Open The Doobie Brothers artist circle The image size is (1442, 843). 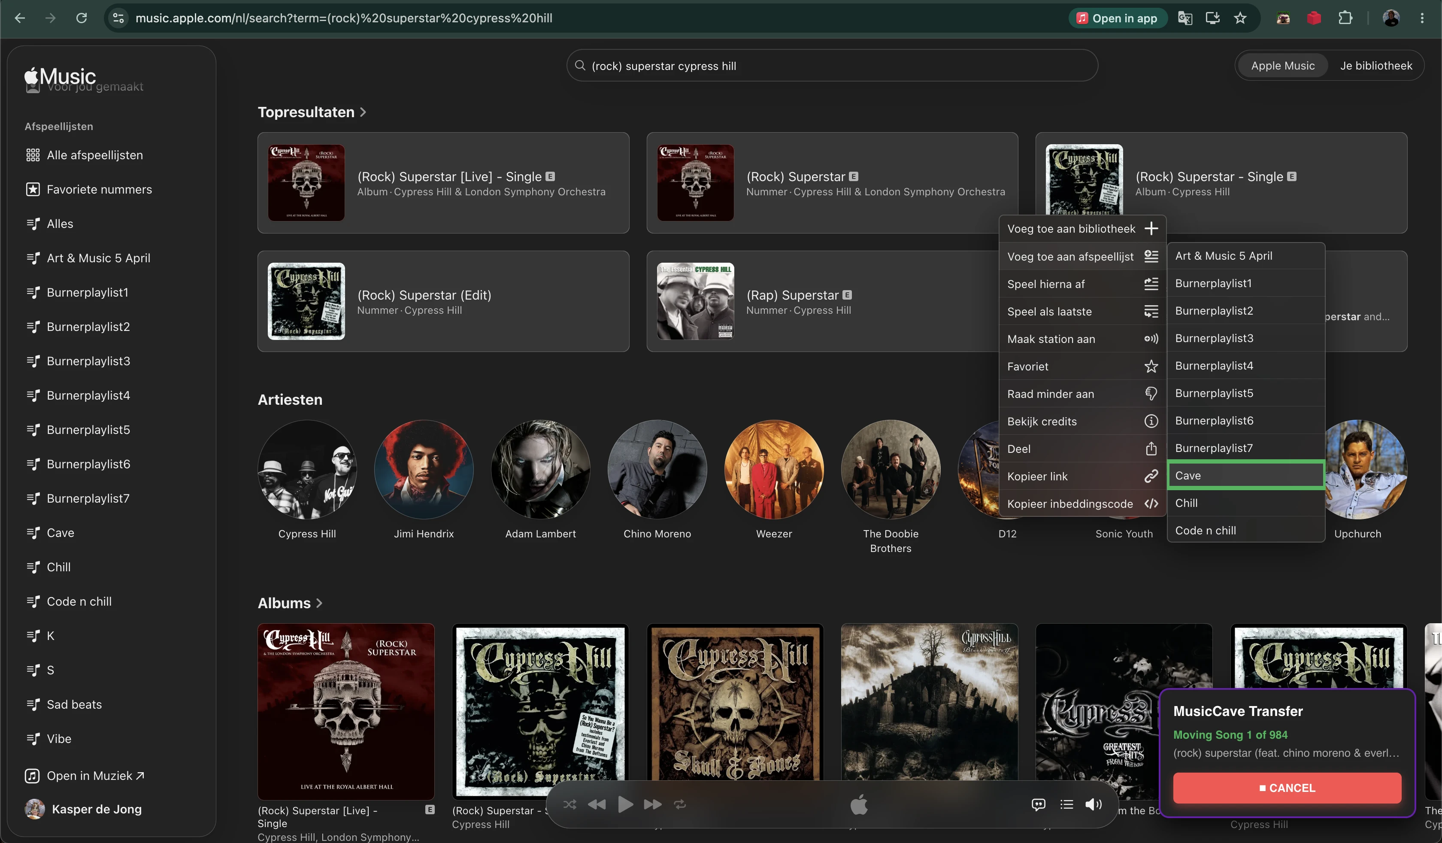[x=891, y=469]
